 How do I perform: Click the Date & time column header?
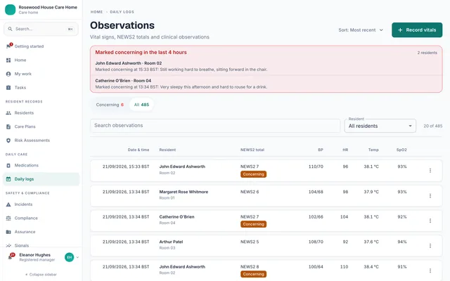point(139,150)
